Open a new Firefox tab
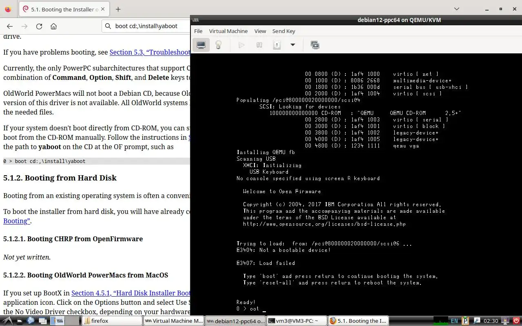Viewport: 522px width, 326px height. 118,9
